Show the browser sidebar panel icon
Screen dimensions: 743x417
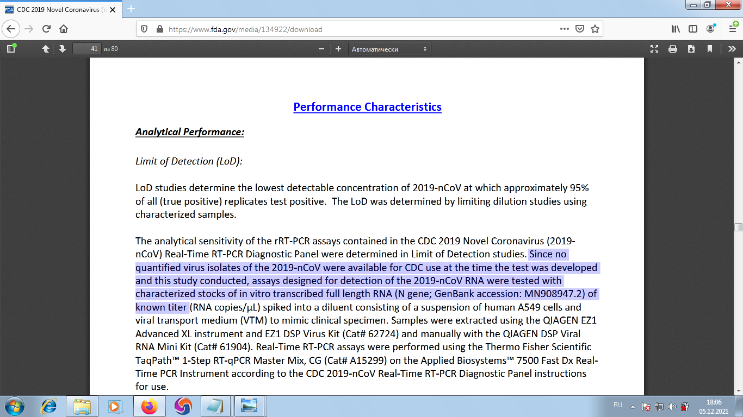[694, 29]
